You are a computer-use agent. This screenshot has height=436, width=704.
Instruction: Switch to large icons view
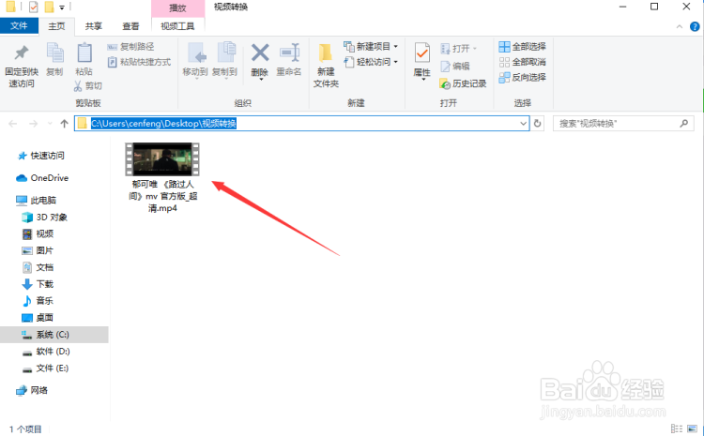693,428
